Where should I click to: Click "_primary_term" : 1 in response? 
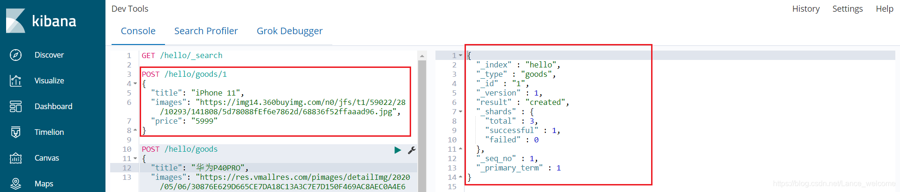coord(518,168)
